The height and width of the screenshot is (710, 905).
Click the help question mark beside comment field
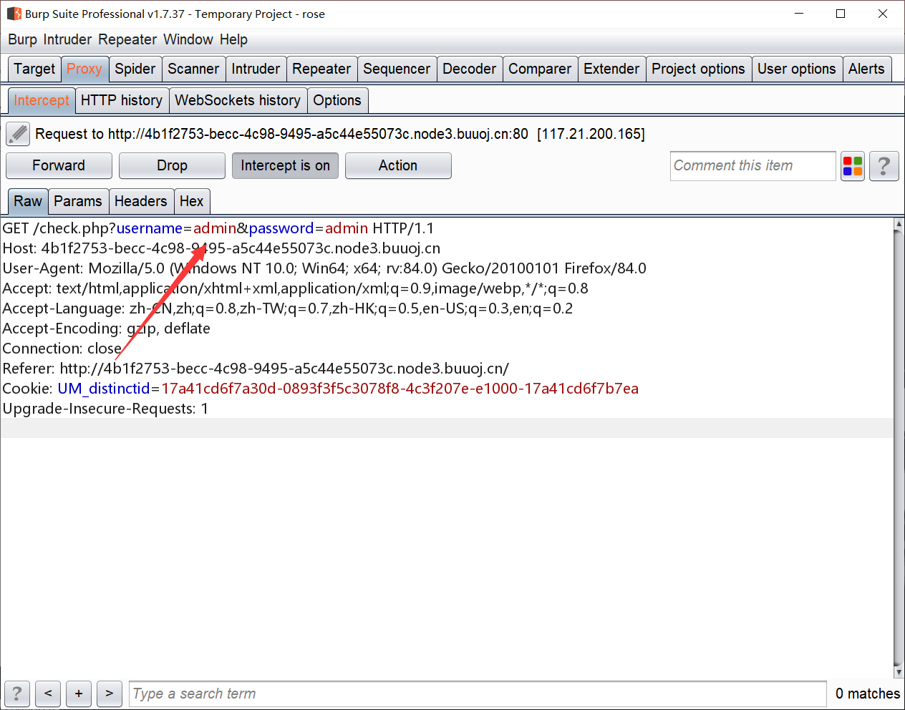[884, 166]
